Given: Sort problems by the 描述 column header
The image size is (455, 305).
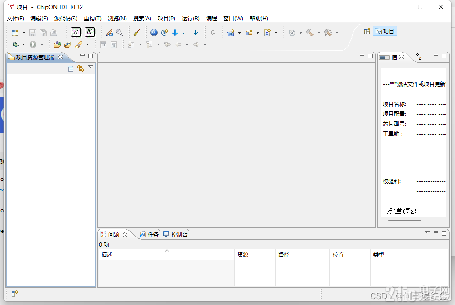Looking at the screenshot, I should 166,255.
